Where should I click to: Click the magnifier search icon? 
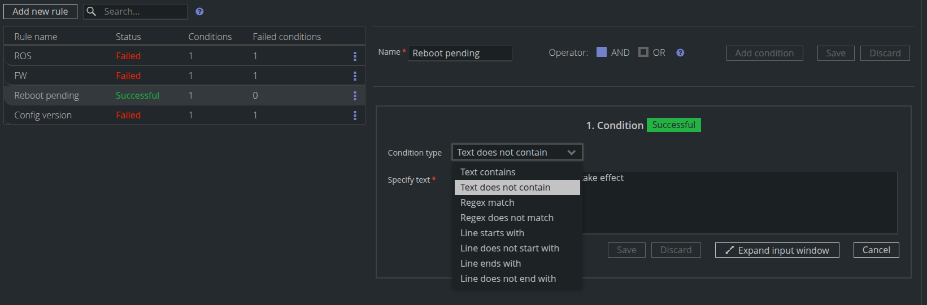click(91, 11)
